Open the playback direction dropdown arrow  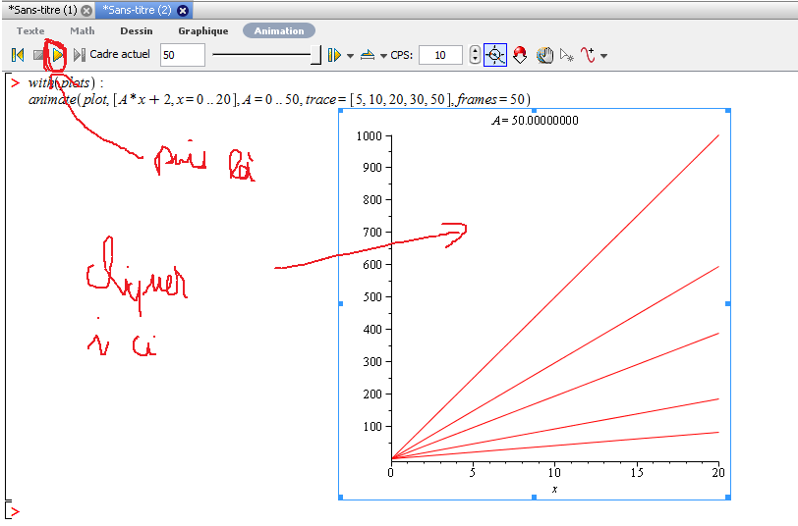coord(351,56)
